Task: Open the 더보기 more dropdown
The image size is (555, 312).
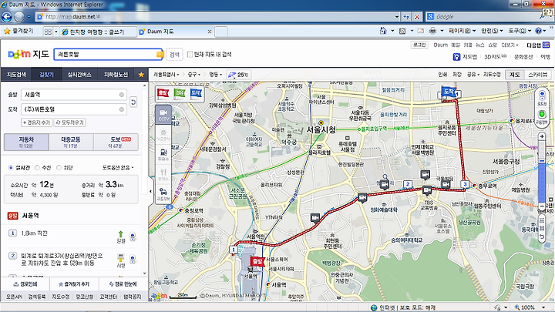Action: click(510, 45)
